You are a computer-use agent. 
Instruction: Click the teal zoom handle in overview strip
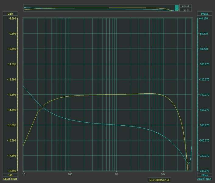tap(177, 8)
